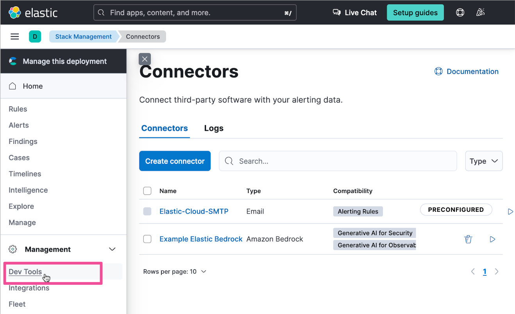Image resolution: width=515 pixels, height=314 pixels.
Task: Open Dev Tools in the sidebar
Action: point(25,272)
